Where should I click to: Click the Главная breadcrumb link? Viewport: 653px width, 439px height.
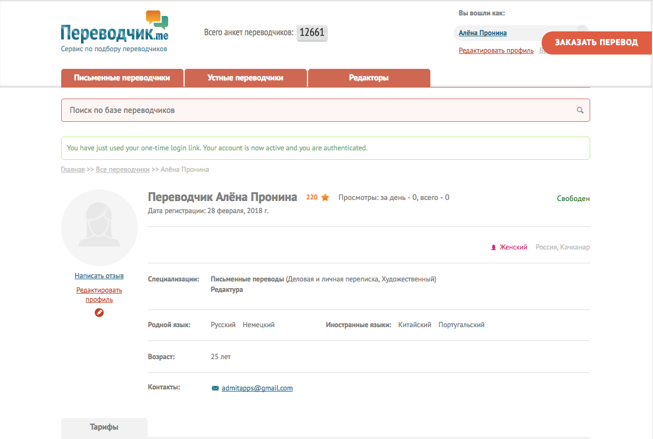[72, 169]
